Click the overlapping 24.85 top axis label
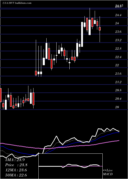The height and width of the screenshot is (179, 128). pyautogui.click(x=119, y=6)
